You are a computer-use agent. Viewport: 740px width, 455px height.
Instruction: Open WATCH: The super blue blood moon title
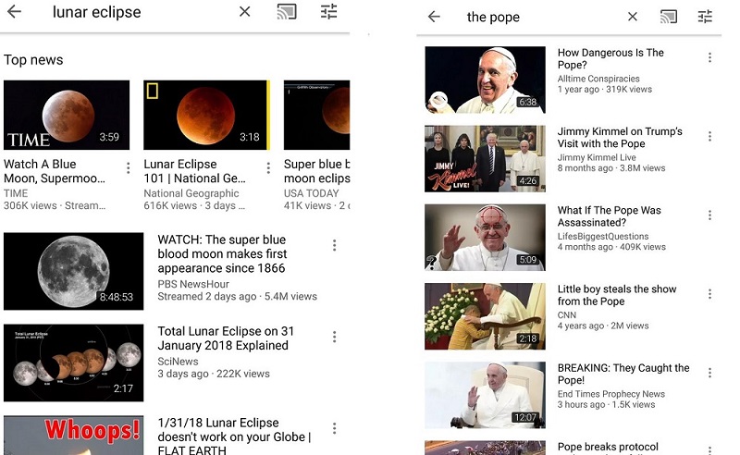click(222, 254)
